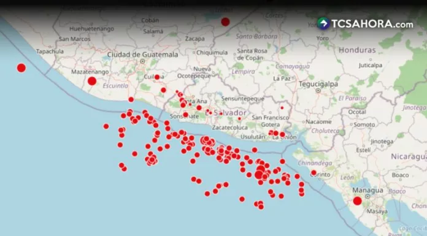
Task: Select the Choluteca label
Action: click(x=325, y=131)
